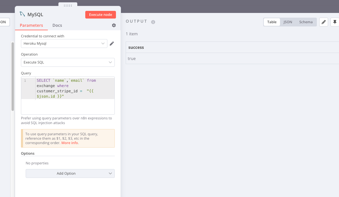The width and height of the screenshot is (339, 197).
Task: Edit output with pencil button
Action: click(323, 22)
